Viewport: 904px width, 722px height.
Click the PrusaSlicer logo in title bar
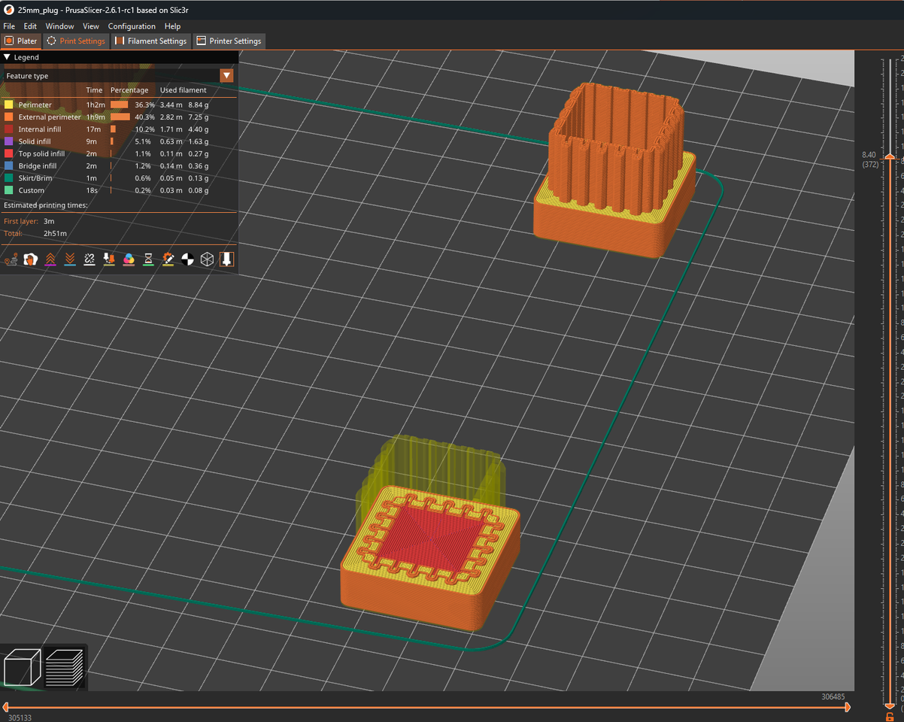coord(8,9)
